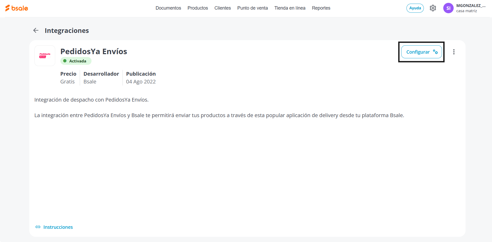Image resolution: width=492 pixels, height=242 pixels.
Task: Go back using the arrow icon
Action: 36,30
